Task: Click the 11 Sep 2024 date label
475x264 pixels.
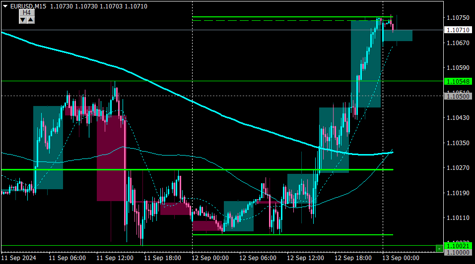Action: (x=18, y=258)
